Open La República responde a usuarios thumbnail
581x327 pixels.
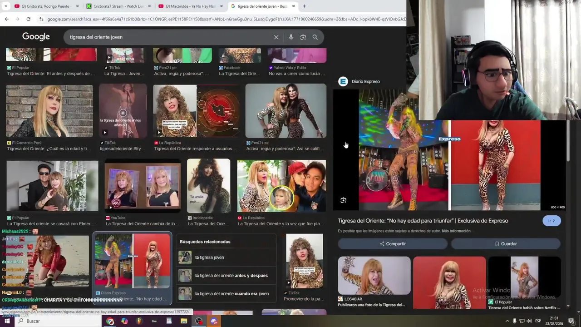point(196,111)
